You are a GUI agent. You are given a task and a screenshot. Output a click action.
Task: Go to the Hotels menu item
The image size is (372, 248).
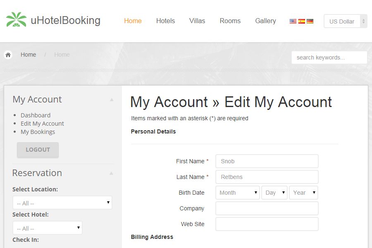coord(165,21)
